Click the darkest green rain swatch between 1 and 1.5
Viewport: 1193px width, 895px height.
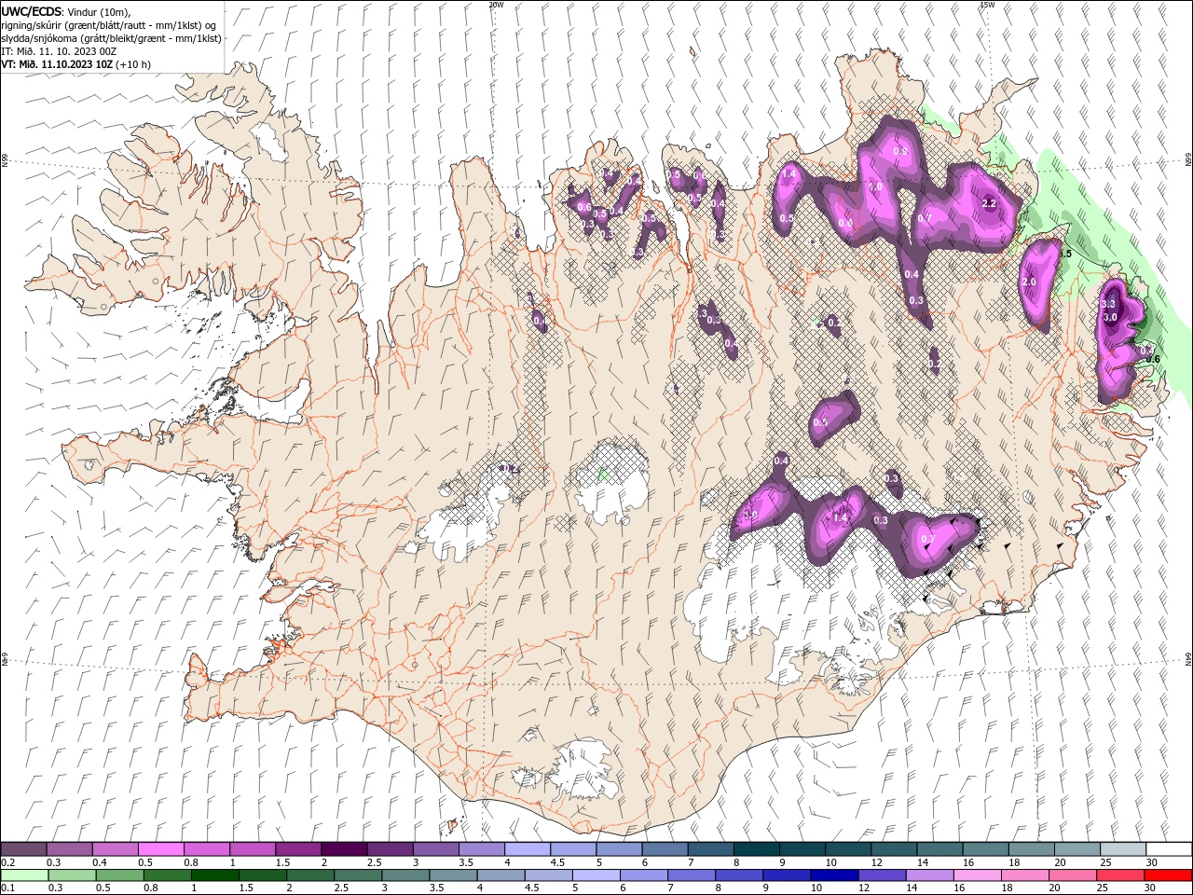point(214,875)
